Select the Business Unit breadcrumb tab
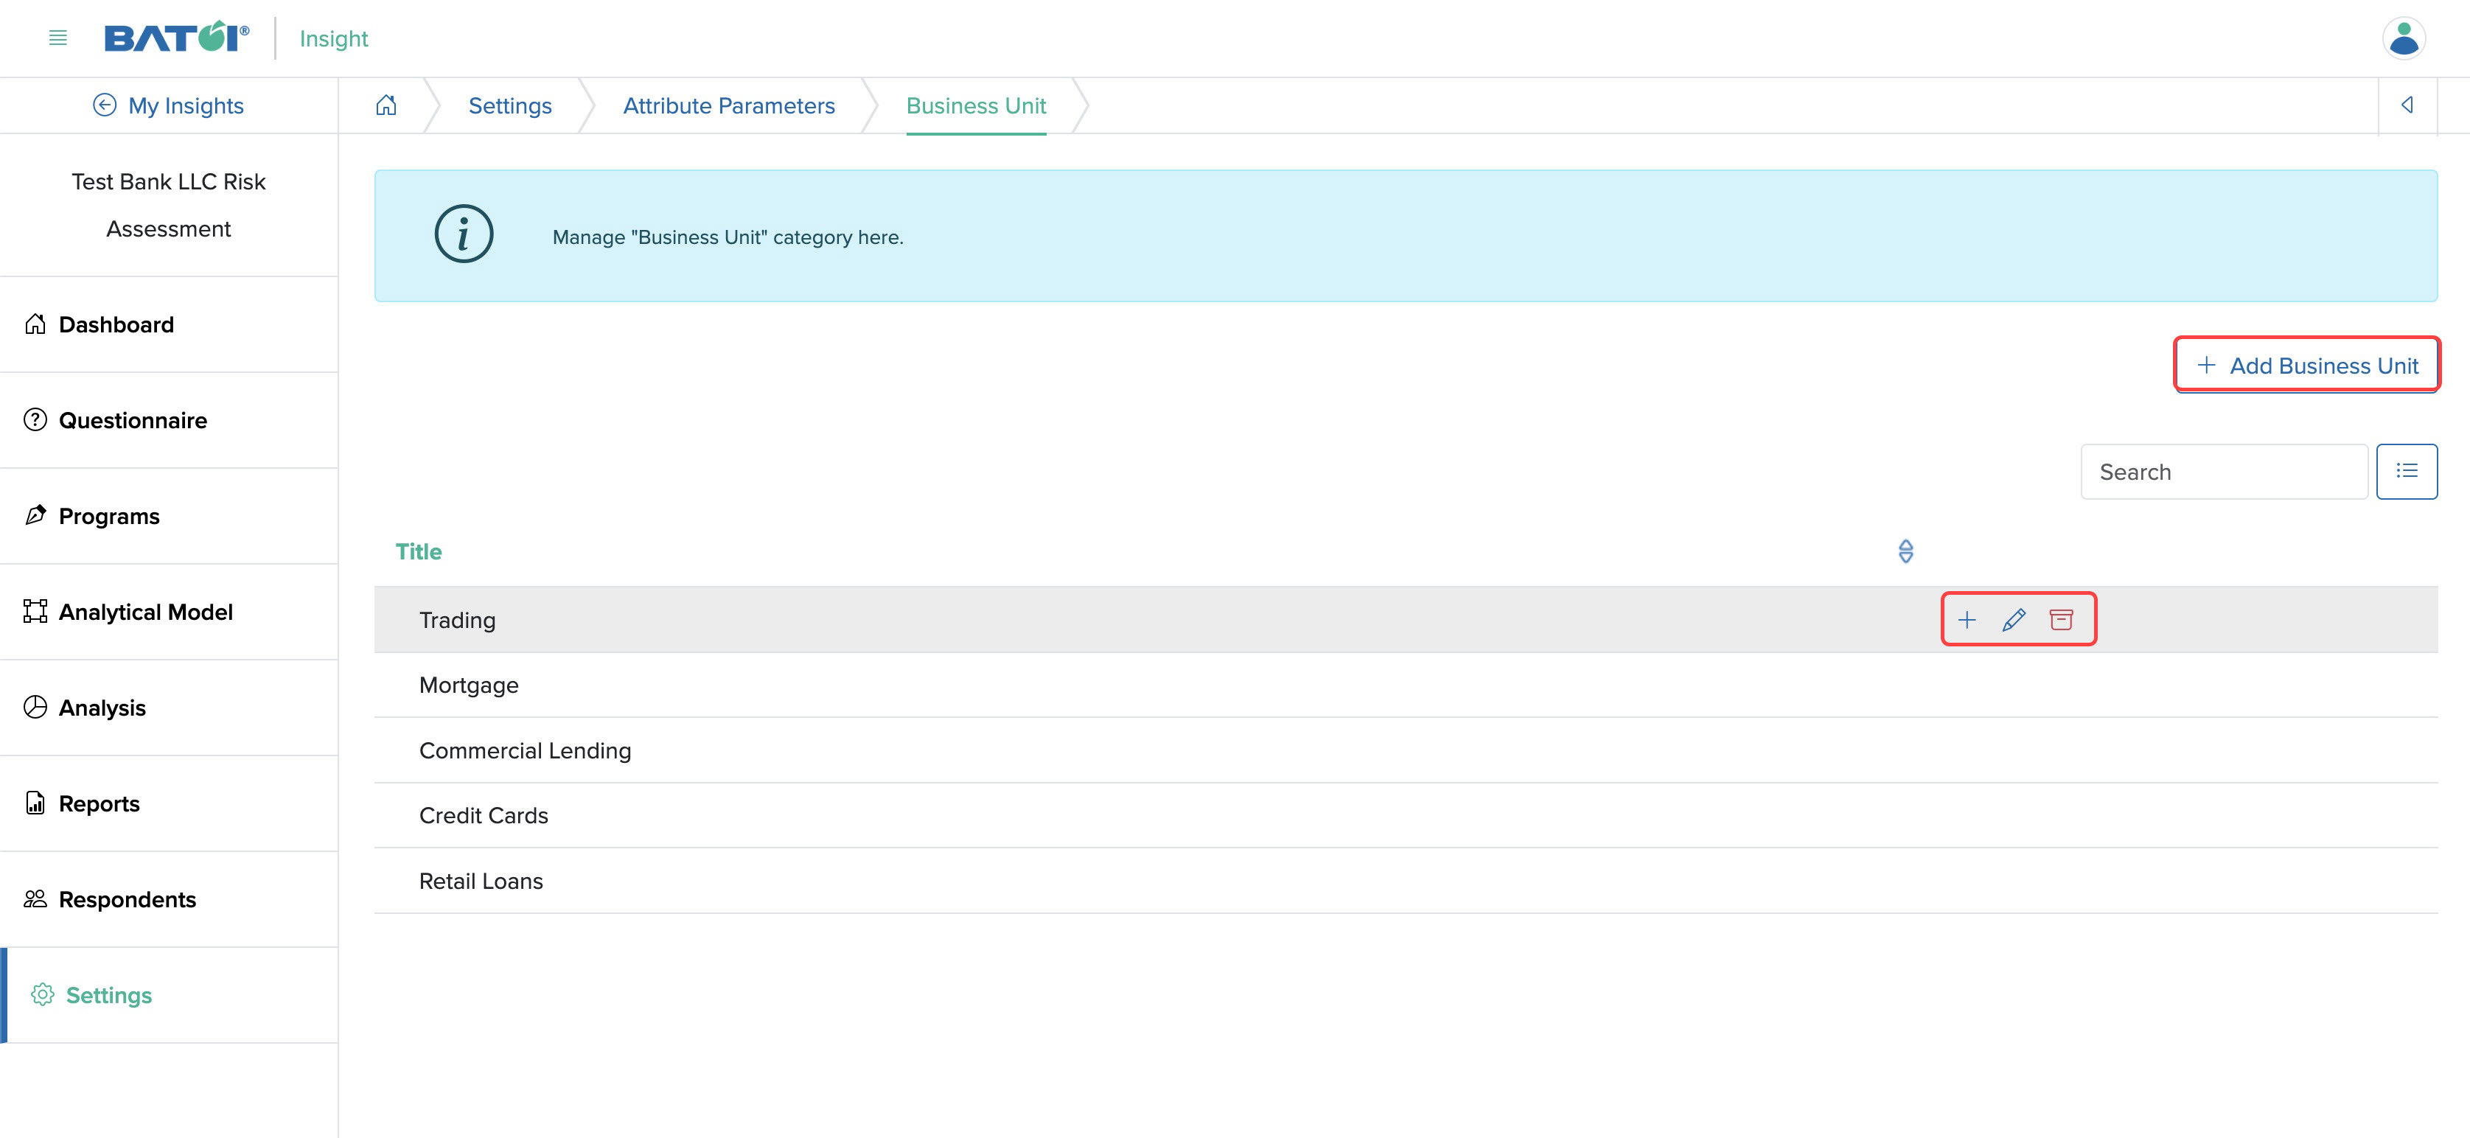 pos(976,105)
